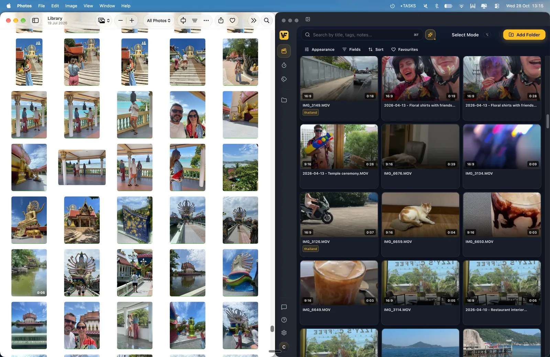Open the media type picker in Photos
The image size is (550, 357).
click(x=104, y=21)
